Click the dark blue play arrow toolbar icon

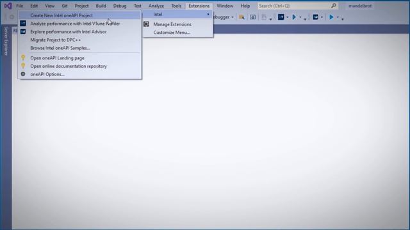[294, 17]
